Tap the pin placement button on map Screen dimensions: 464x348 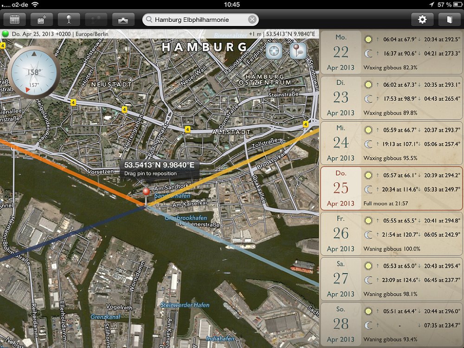[x=297, y=51]
